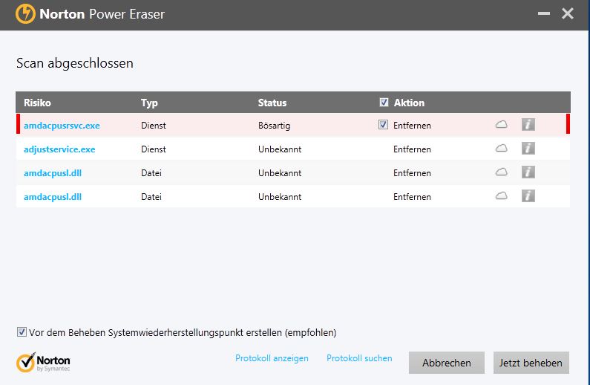Open info icon for amdacpusrsvc.exe

click(528, 125)
